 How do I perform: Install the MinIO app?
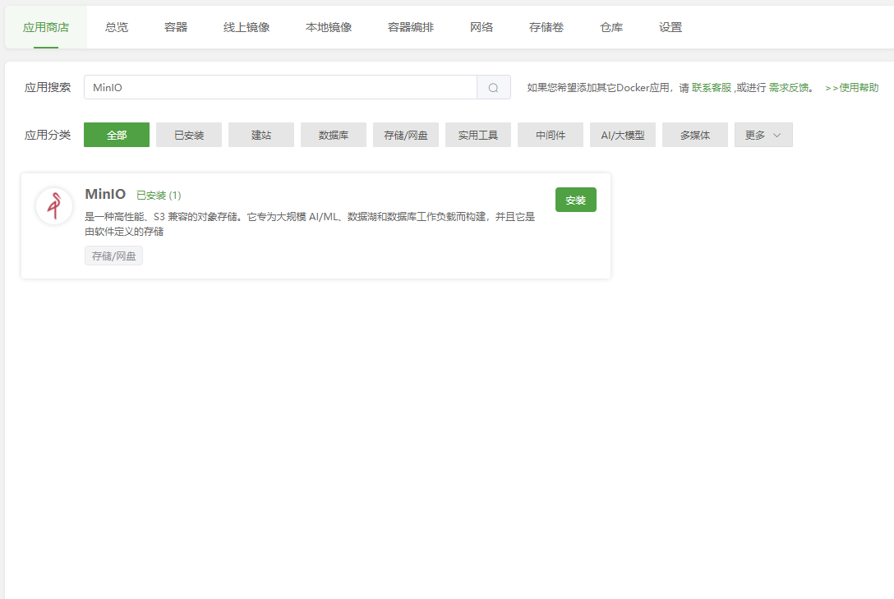click(x=576, y=200)
